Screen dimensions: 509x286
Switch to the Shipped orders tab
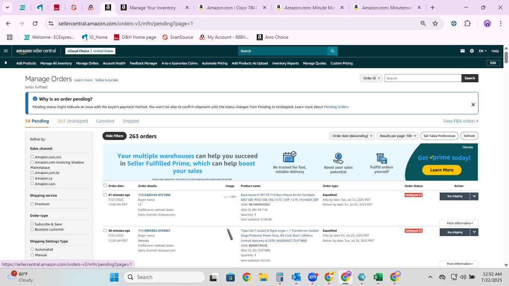tap(131, 121)
